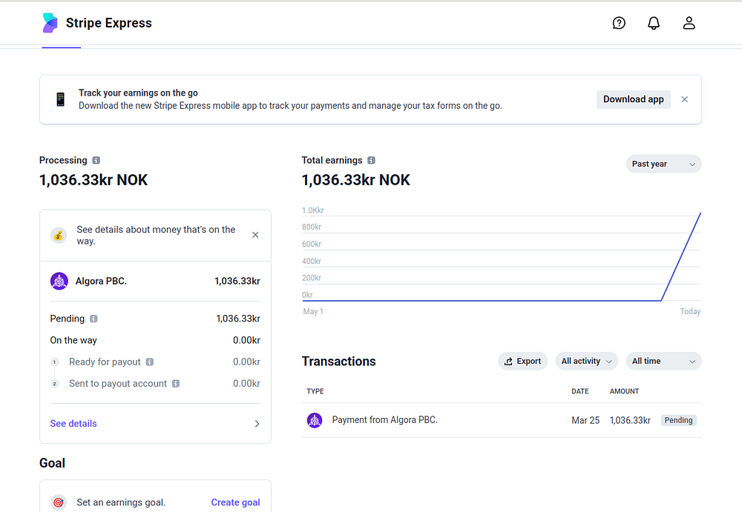Click the Algora PBC avatar in Processing card
Screen dimensions: 742x512
(59, 282)
